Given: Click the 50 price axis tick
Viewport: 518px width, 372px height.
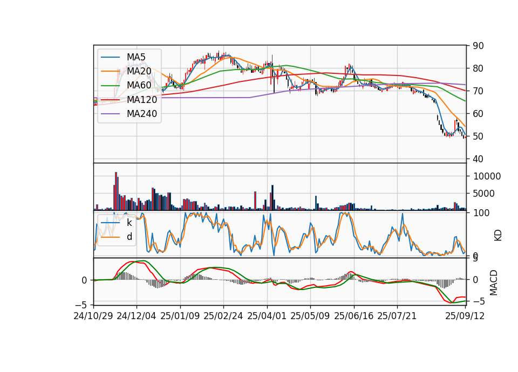Looking at the screenshot, I should point(478,136).
